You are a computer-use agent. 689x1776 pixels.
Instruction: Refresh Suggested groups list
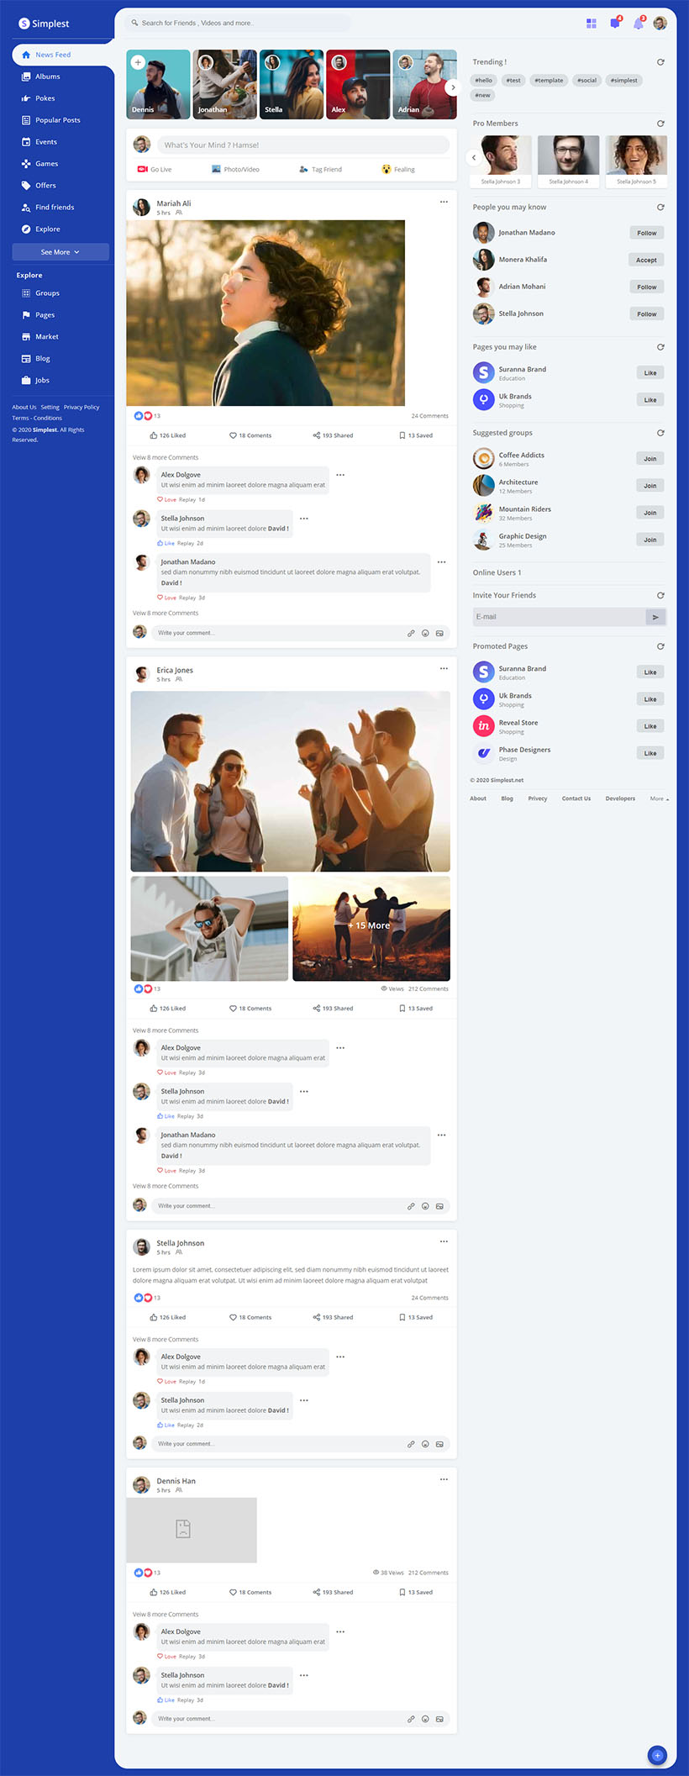pos(660,433)
